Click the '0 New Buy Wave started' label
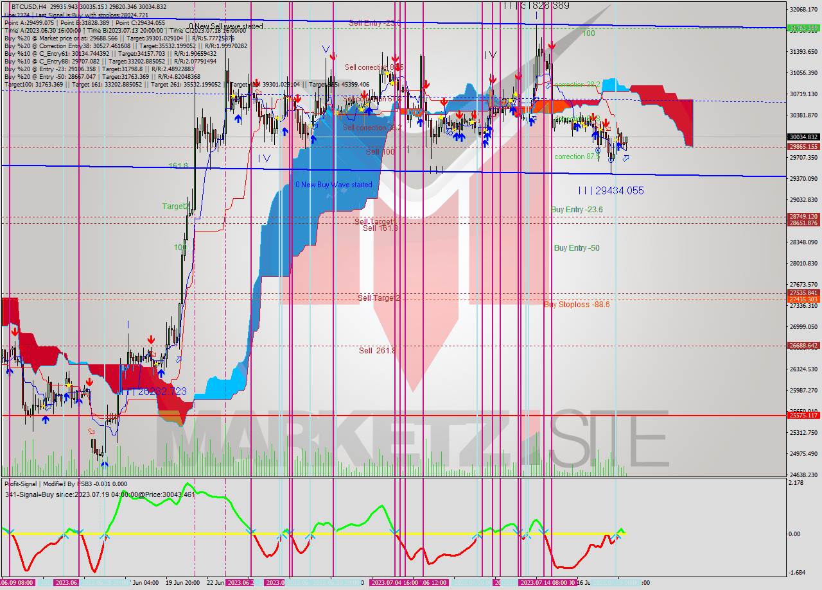Image resolution: width=822 pixels, height=590 pixels. point(333,185)
